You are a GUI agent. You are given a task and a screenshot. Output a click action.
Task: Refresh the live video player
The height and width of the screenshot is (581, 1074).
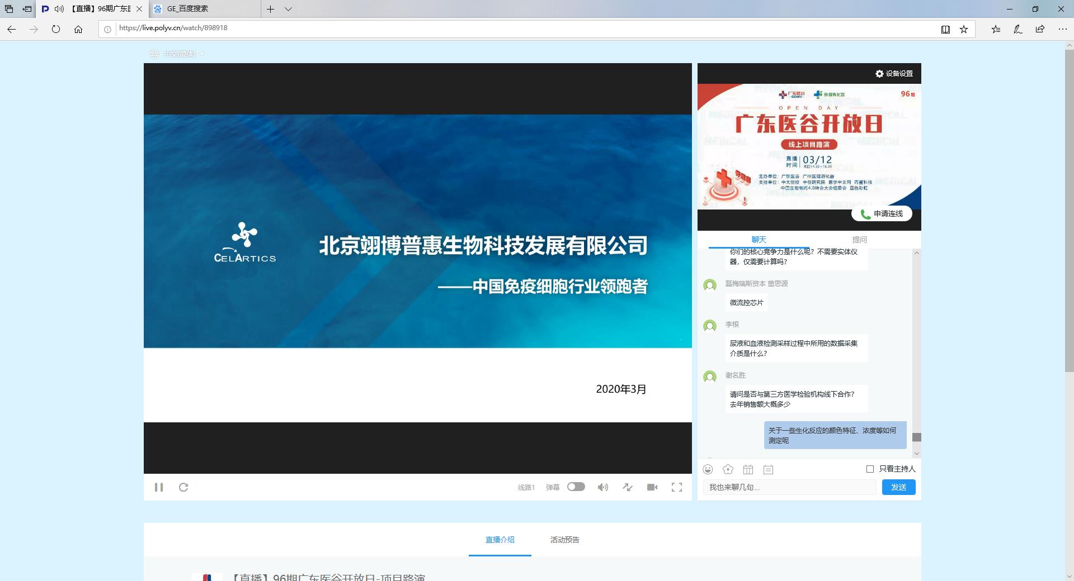tap(183, 487)
